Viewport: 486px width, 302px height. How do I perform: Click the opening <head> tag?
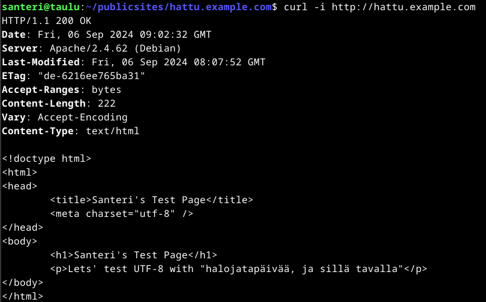click(20, 186)
